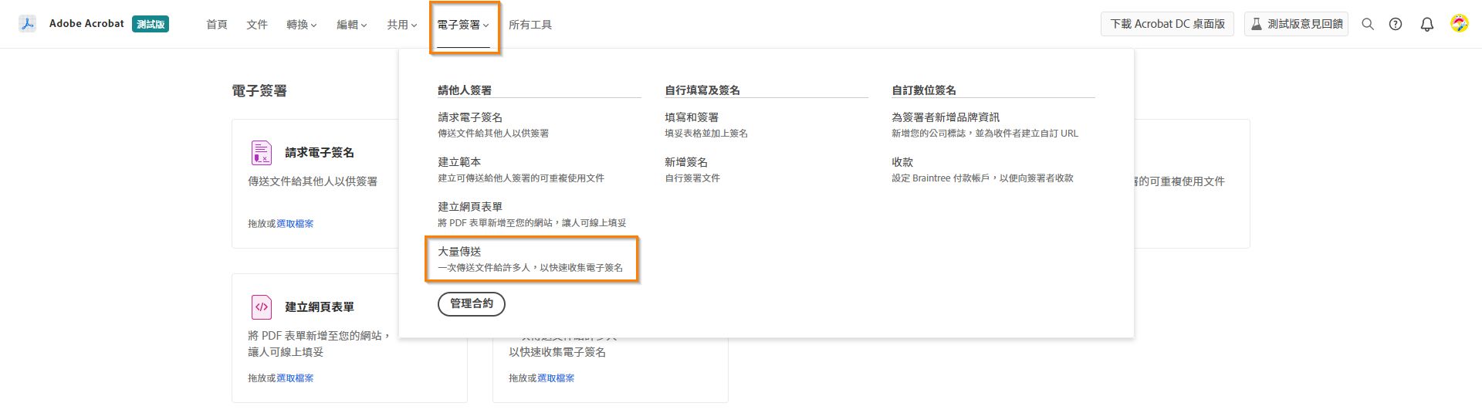
Task: Open the search magnifier icon
Action: click(x=1368, y=24)
